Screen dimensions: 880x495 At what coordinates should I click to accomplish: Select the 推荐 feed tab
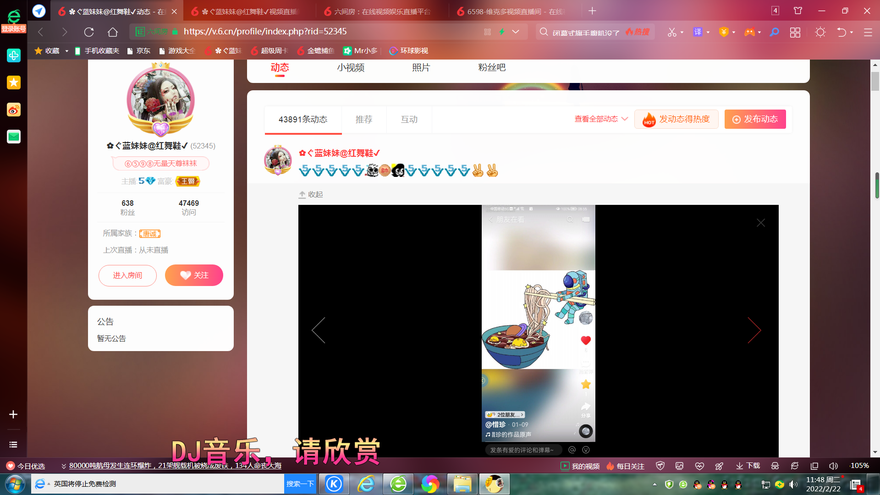364,120
